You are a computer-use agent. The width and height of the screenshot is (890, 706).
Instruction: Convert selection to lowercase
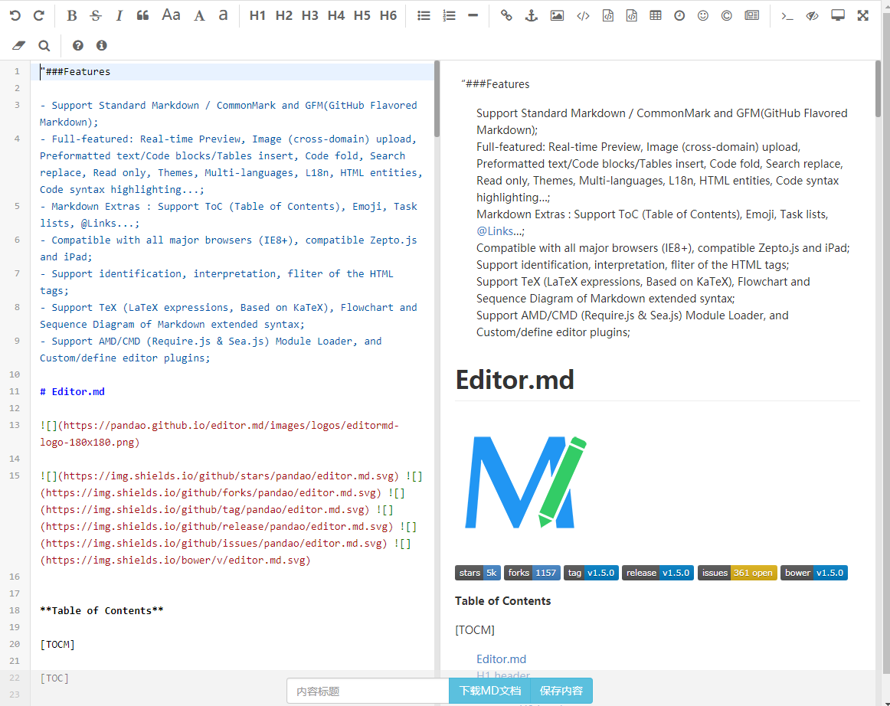pos(223,15)
